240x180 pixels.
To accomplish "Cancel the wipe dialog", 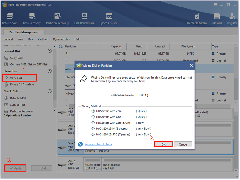I will [183, 144].
